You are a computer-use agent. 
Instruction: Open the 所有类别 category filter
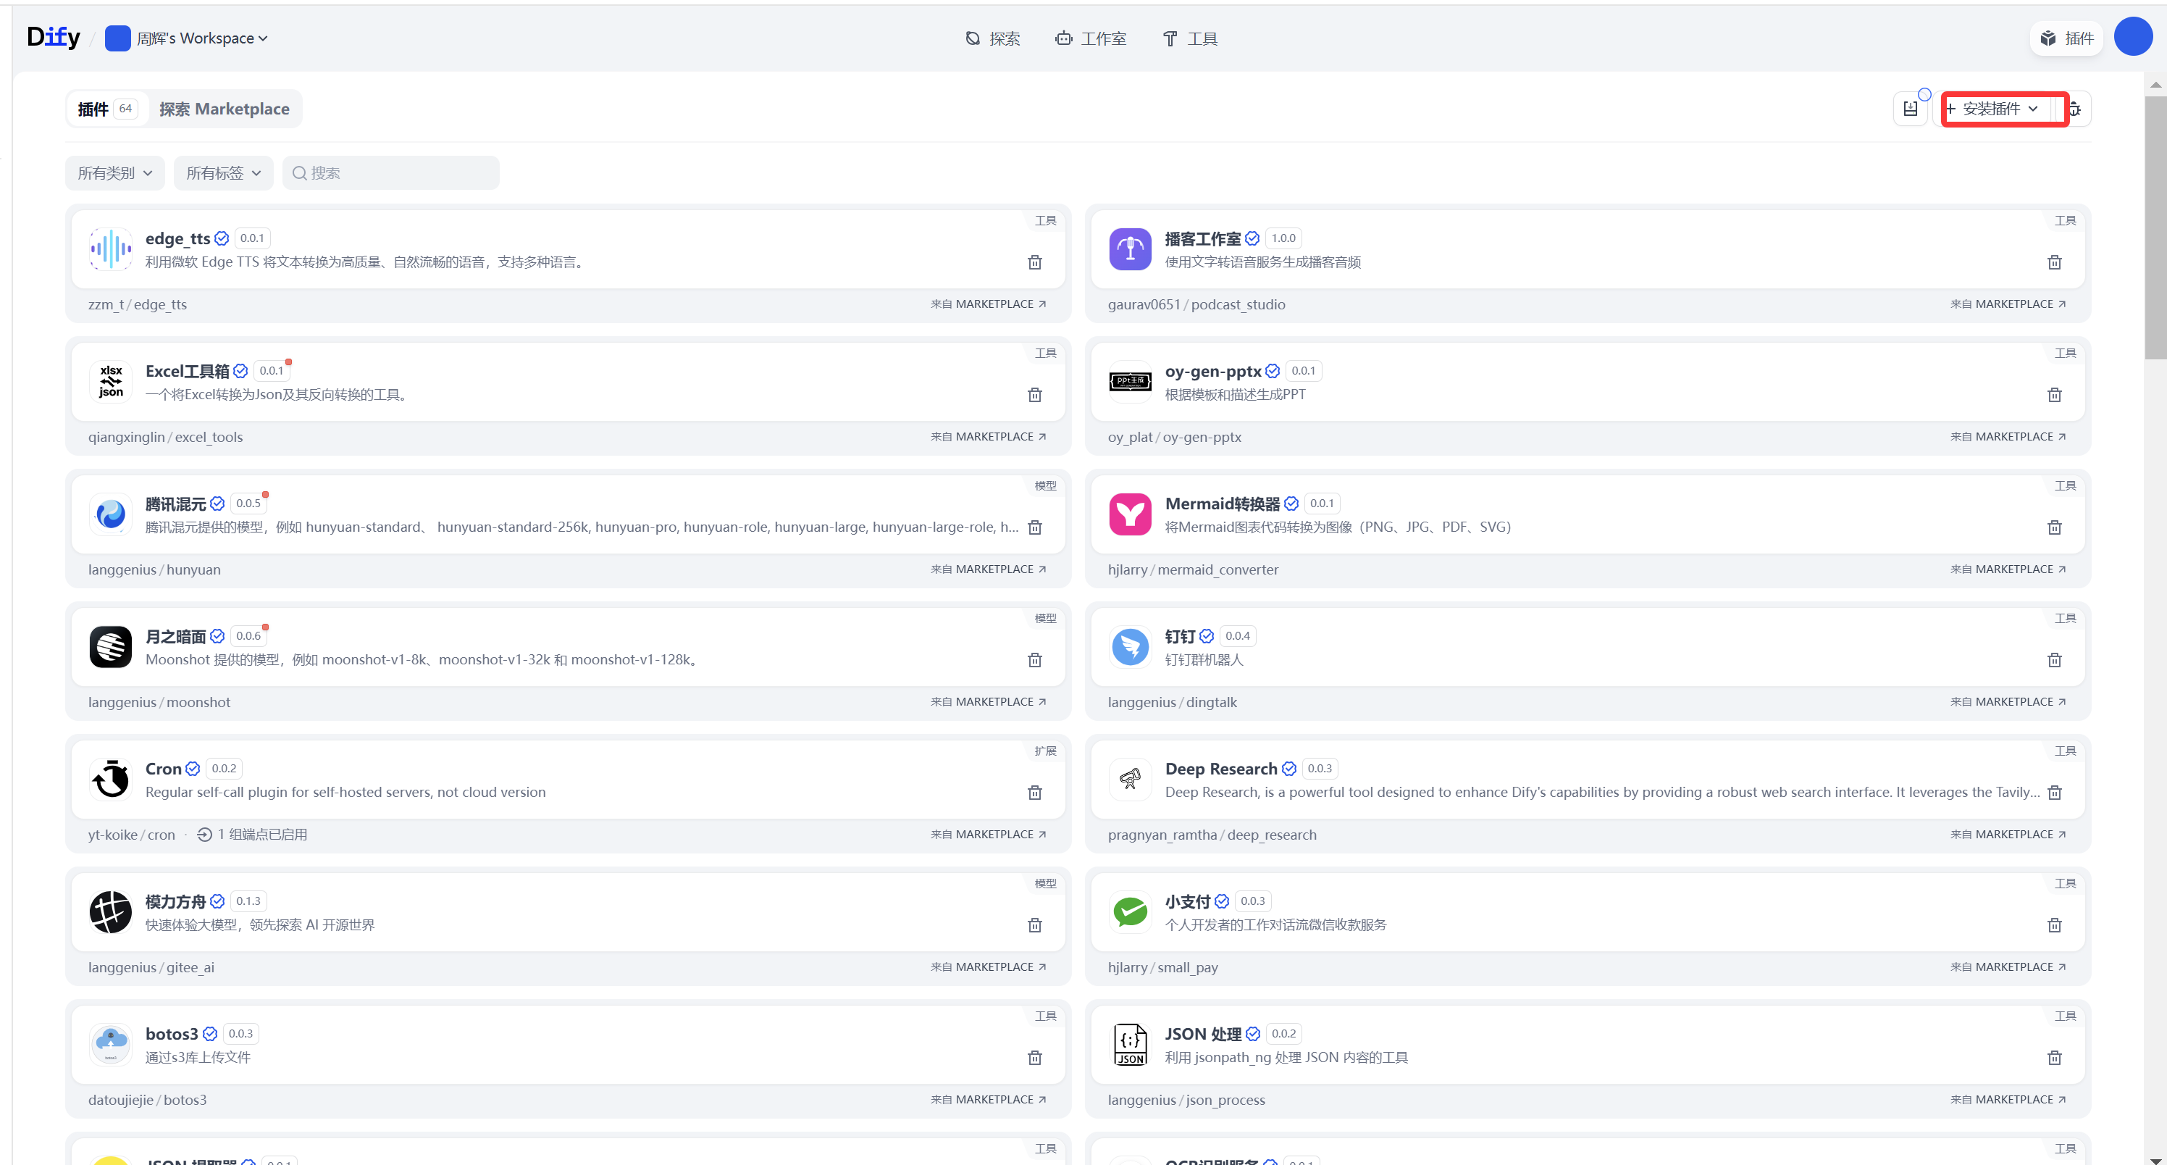(114, 172)
